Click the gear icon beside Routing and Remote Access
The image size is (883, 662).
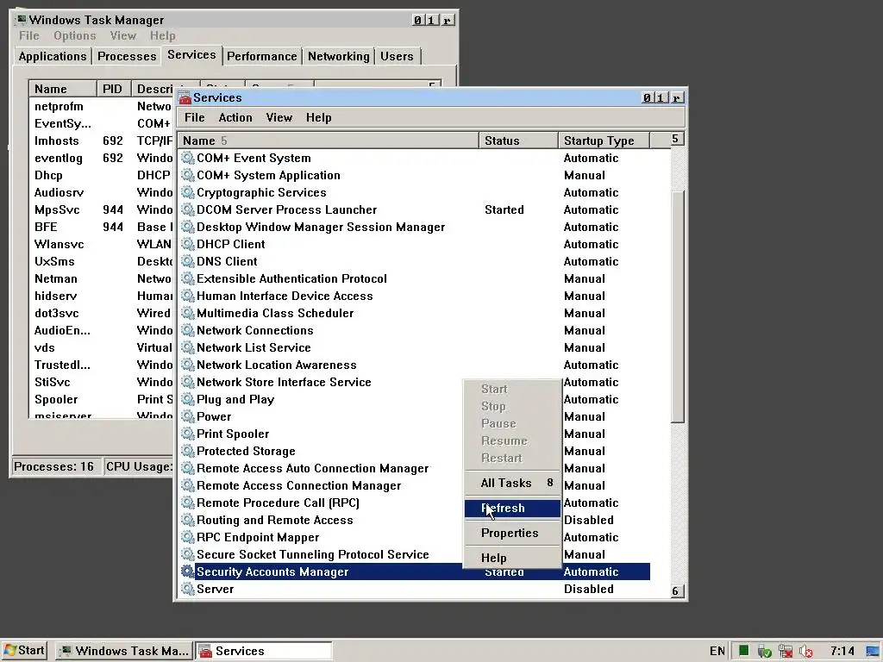point(187,520)
